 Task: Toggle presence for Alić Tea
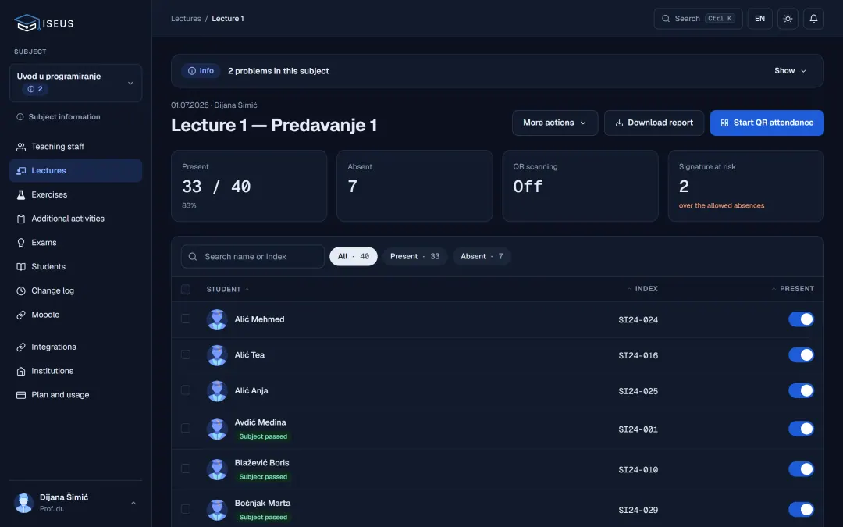801,355
